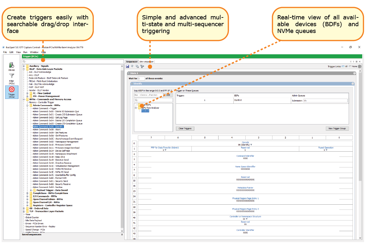Click the Open Channel I/O - NVMe folder icon
Viewport: 368px width, 247px height.
pos(31,202)
